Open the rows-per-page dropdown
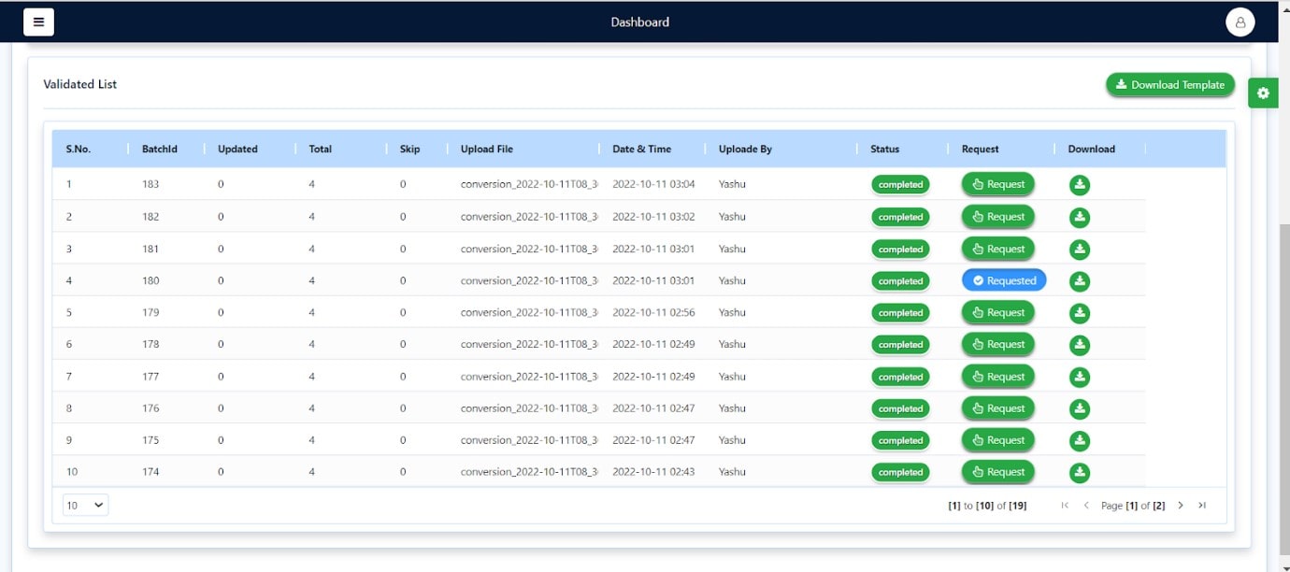 click(85, 506)
